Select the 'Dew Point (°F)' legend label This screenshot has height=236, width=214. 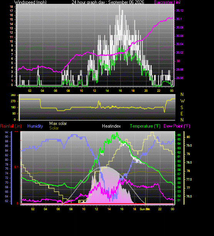pos(177,126)
